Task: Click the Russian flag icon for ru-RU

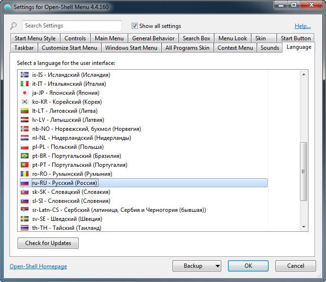Action: pyautogui.click(x=25, y=183)
